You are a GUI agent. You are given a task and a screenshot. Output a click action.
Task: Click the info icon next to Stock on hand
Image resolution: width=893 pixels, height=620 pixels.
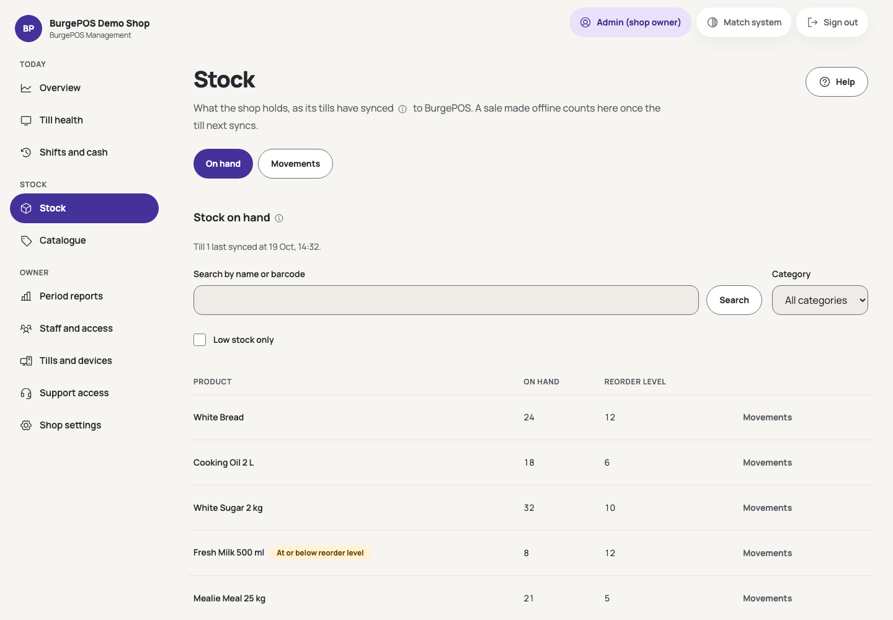(279, 218)
